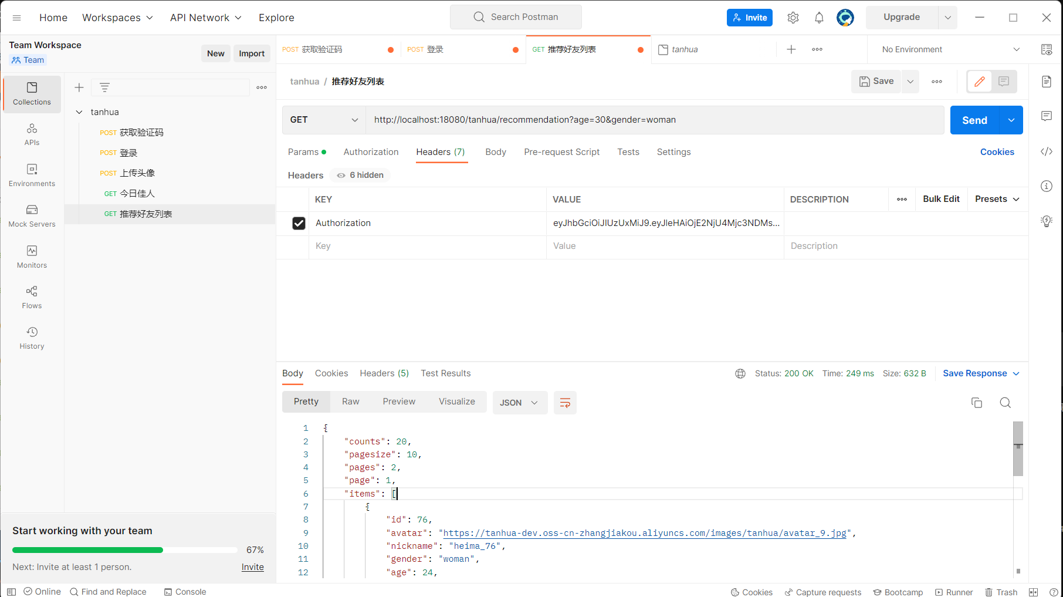Open the user avatar menu
Image resolution: width=1063 pixels, height=597 pixels.
pos(845,18)
